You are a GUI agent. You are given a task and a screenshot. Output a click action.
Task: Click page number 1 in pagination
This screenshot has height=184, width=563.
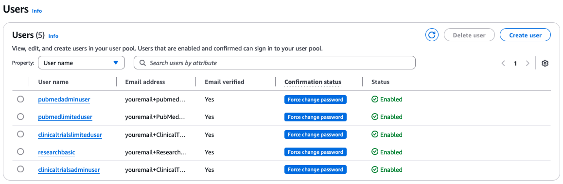[x=515, y=63]
